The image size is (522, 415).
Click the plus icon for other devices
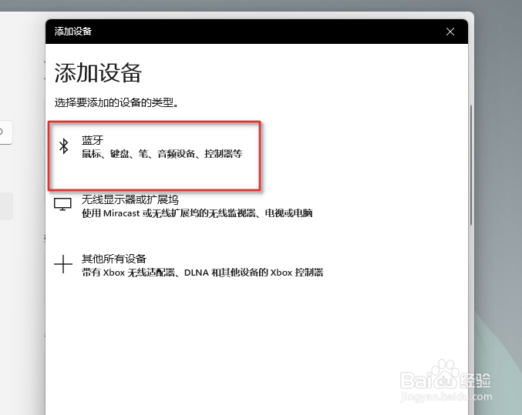[63, 264]
